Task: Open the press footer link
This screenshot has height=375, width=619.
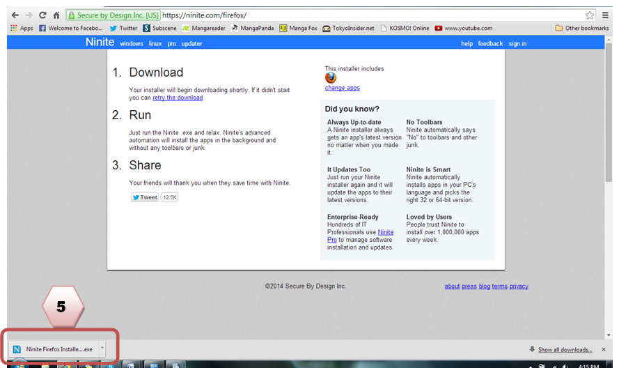Action: [x=469, y=286]
